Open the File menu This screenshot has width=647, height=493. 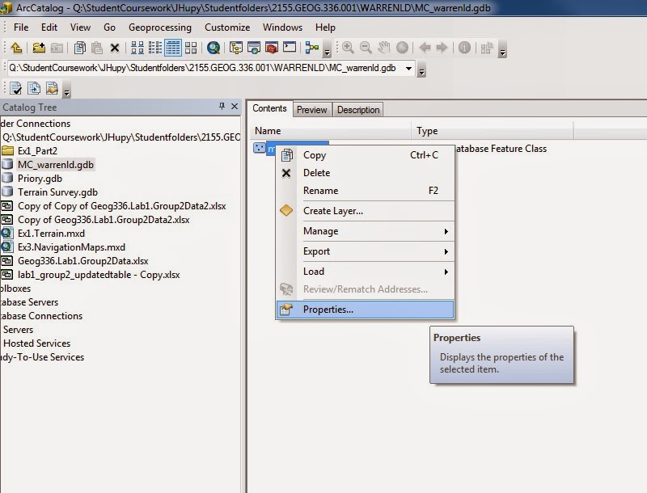click(21, 27)
